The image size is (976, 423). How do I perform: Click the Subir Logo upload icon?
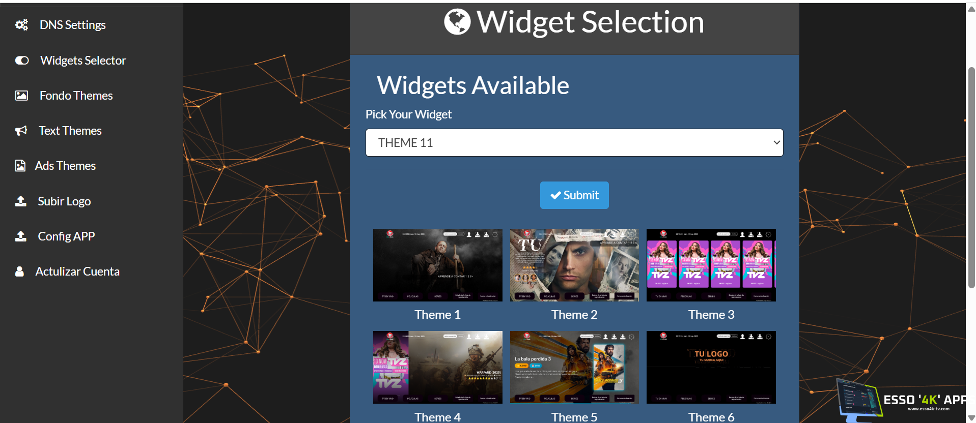coord(21,201)
